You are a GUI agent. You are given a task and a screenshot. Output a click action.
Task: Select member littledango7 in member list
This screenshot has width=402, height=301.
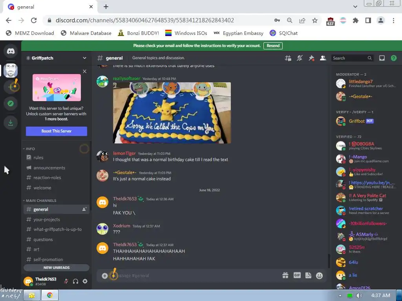click(366, 83)
